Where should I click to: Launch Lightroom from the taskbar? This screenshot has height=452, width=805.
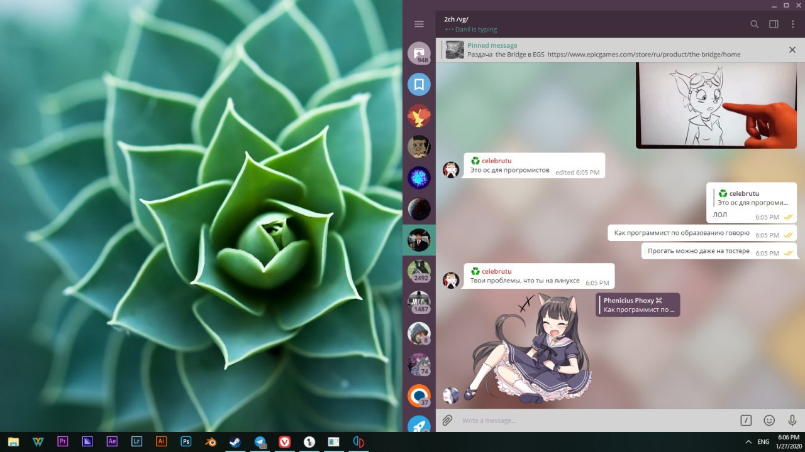click(x=136, y=441)
